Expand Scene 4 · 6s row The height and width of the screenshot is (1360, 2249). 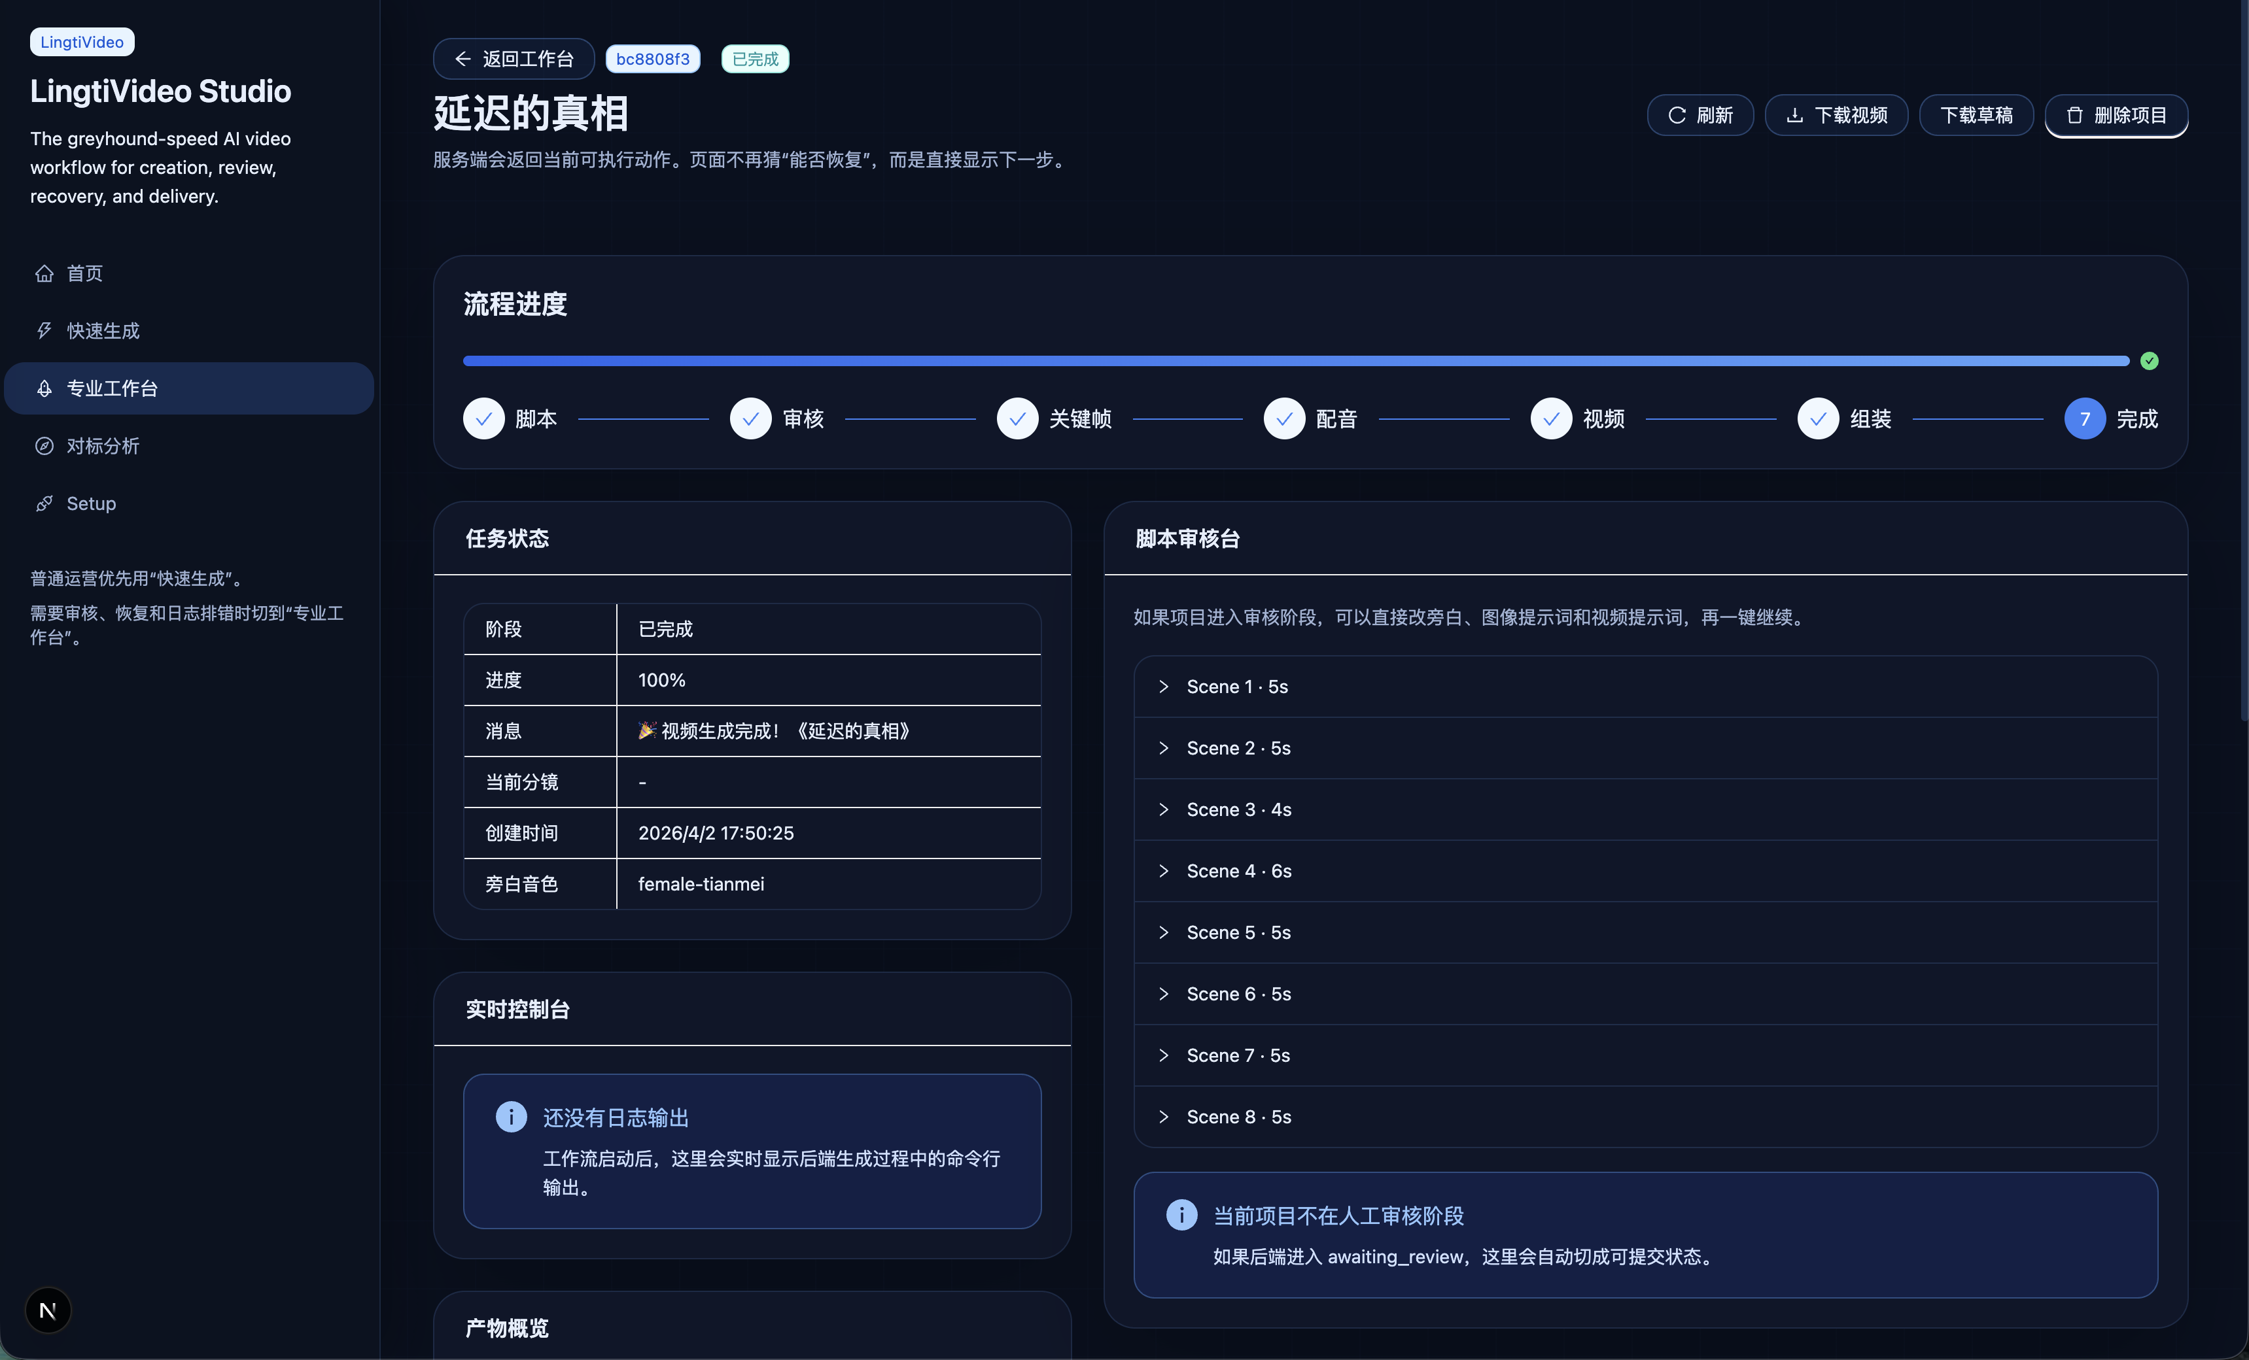1646,871
